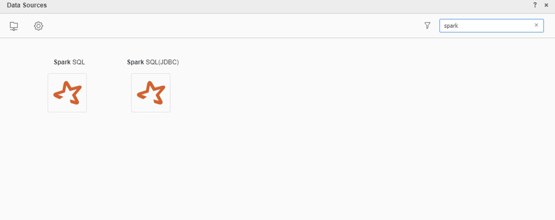Click the funnel filter icon
This screenshot has height=220, width=555.
[x=427, y=26]
